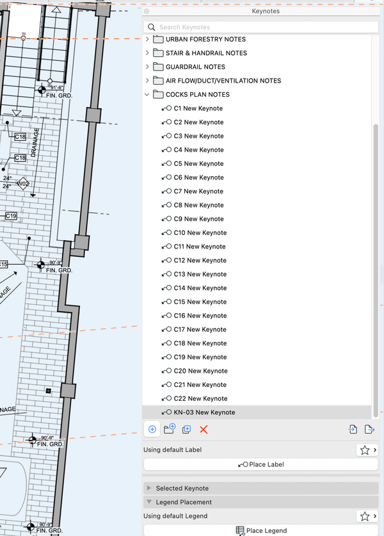This screenshot has height=536, width=384.
Task: Select C3 New Keynote
Action: tap(199, 136)
